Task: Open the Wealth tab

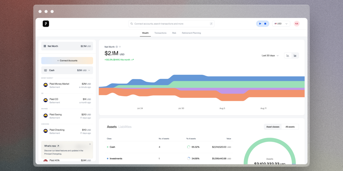Action: (x=145, y=33)
